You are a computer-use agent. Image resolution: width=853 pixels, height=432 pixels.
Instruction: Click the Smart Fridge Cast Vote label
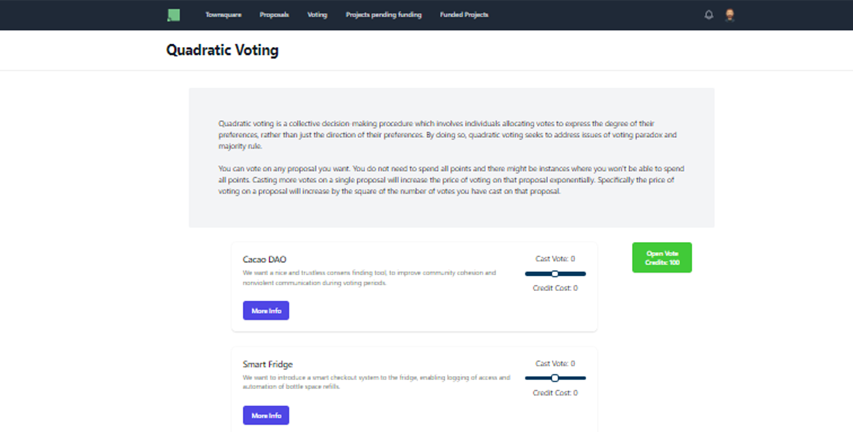[555, 363]
